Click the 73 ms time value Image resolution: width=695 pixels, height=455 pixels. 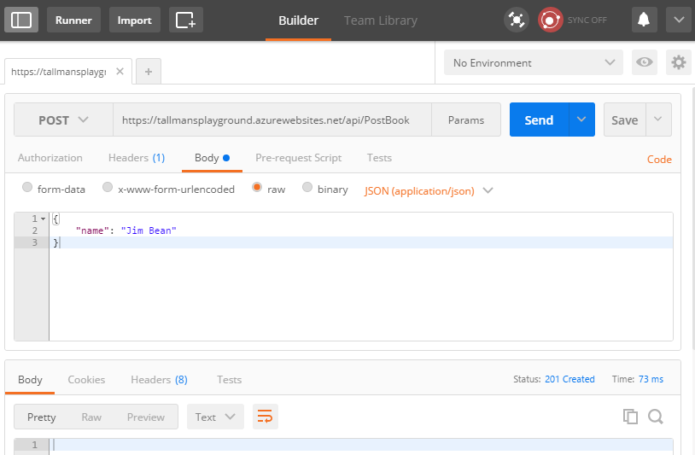click(651, 379)
